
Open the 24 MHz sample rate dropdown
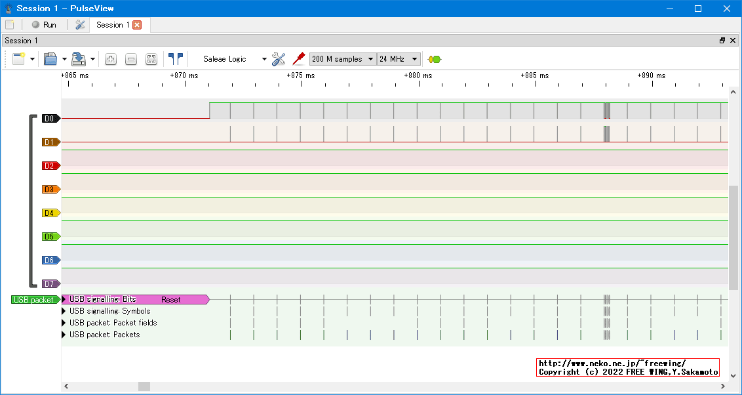399,59
